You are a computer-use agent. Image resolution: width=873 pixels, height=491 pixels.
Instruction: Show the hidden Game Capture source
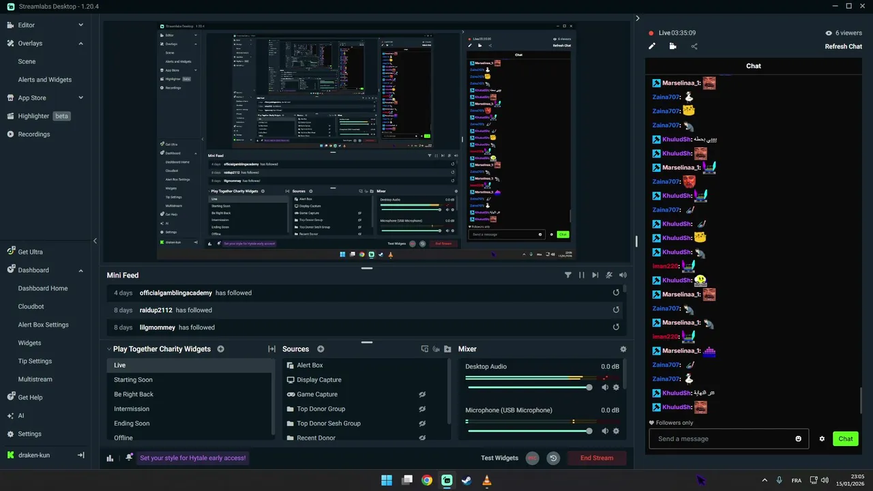[422, 394]
